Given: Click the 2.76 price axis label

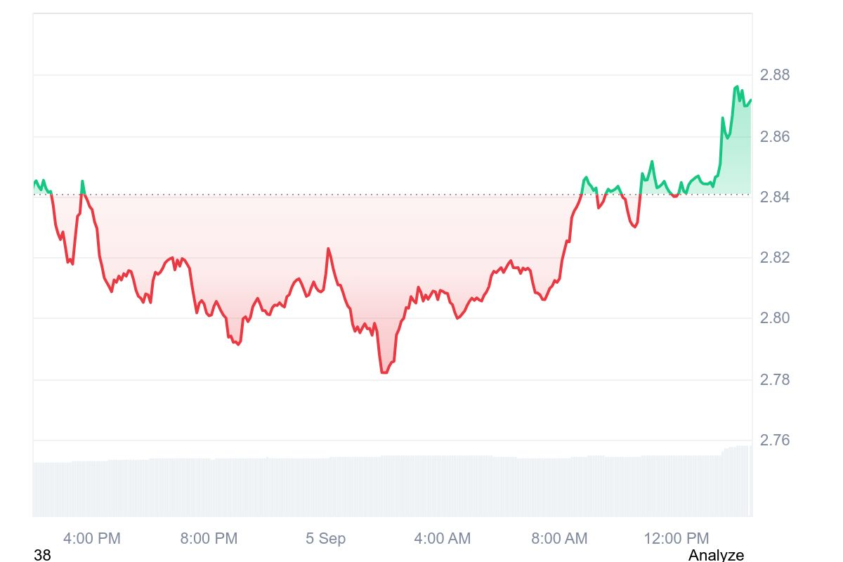Looking at the screenshot, I should click(775, 440).
